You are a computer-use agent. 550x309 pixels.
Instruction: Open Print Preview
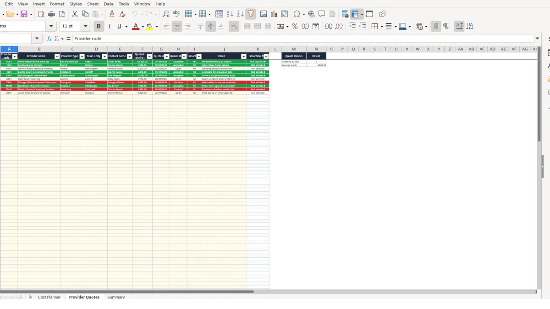62,14
